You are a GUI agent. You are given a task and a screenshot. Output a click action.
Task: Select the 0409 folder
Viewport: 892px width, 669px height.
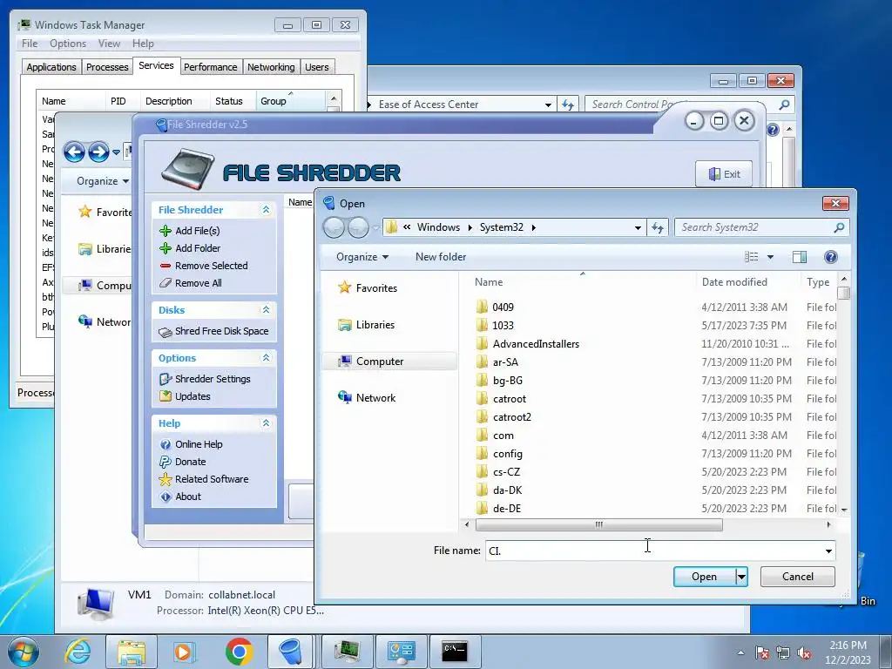pyautogui.click(x=503, y=307)
